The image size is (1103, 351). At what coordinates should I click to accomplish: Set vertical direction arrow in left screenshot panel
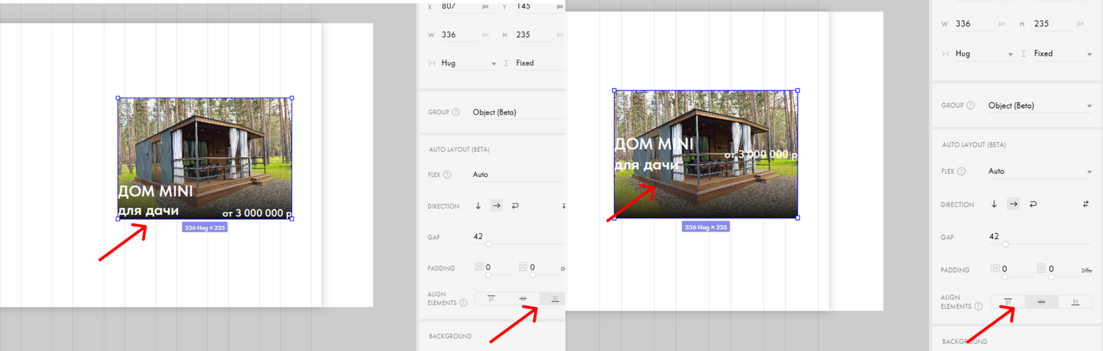tap(478, 206)
